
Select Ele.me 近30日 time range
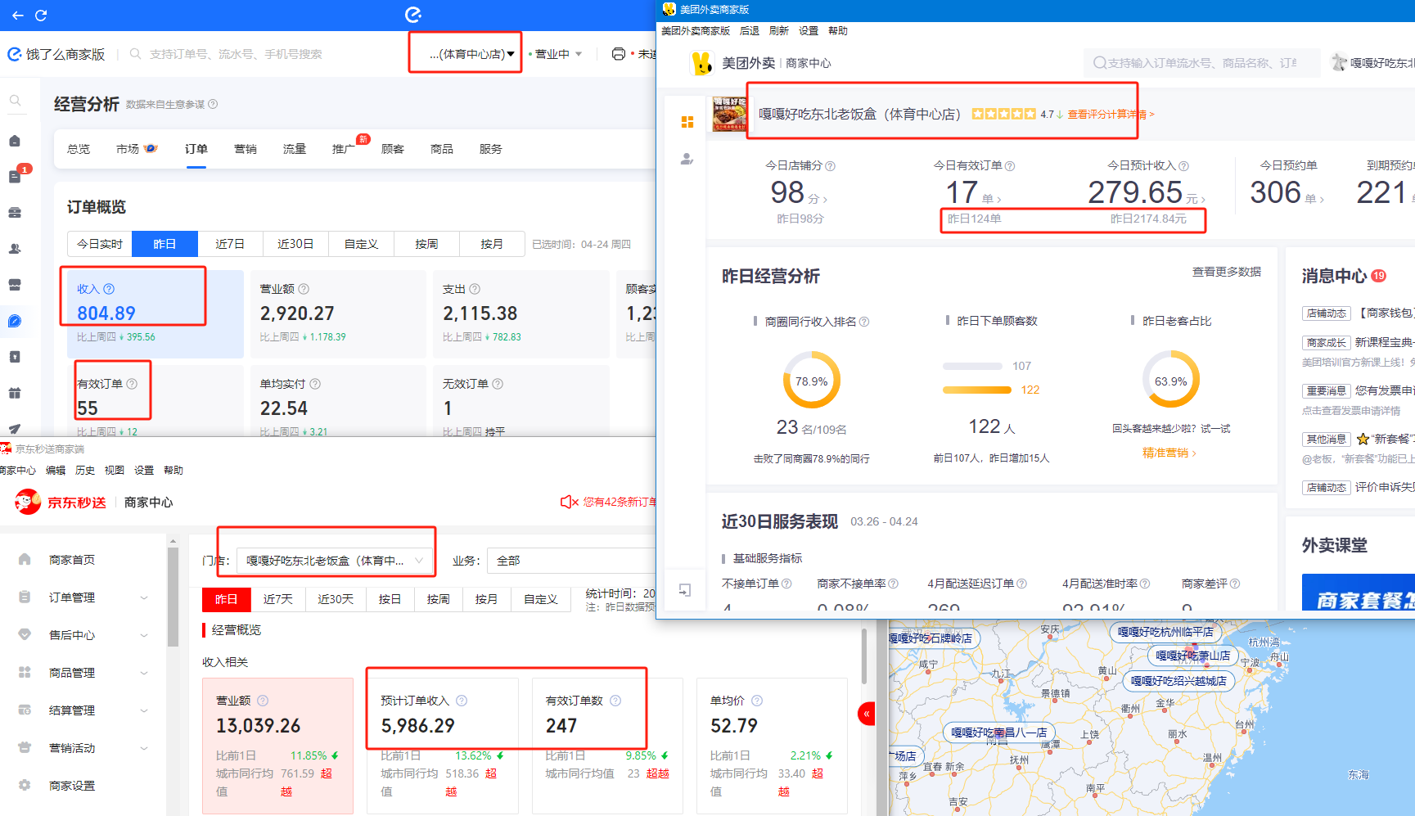coord(295,244)
